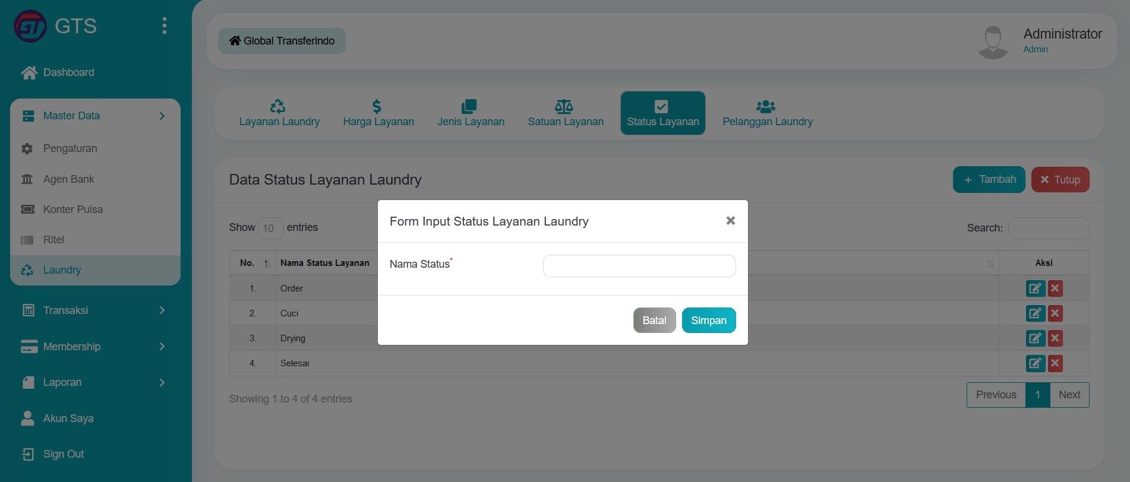This screenshot has width=1130, height=482.
Task: Click the Transaksi calculator icon
Action: (x=28, y=310)
